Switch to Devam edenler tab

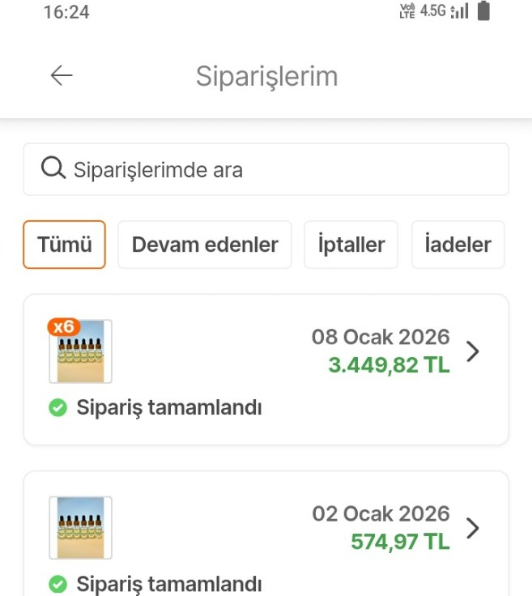tap(205, 245)
